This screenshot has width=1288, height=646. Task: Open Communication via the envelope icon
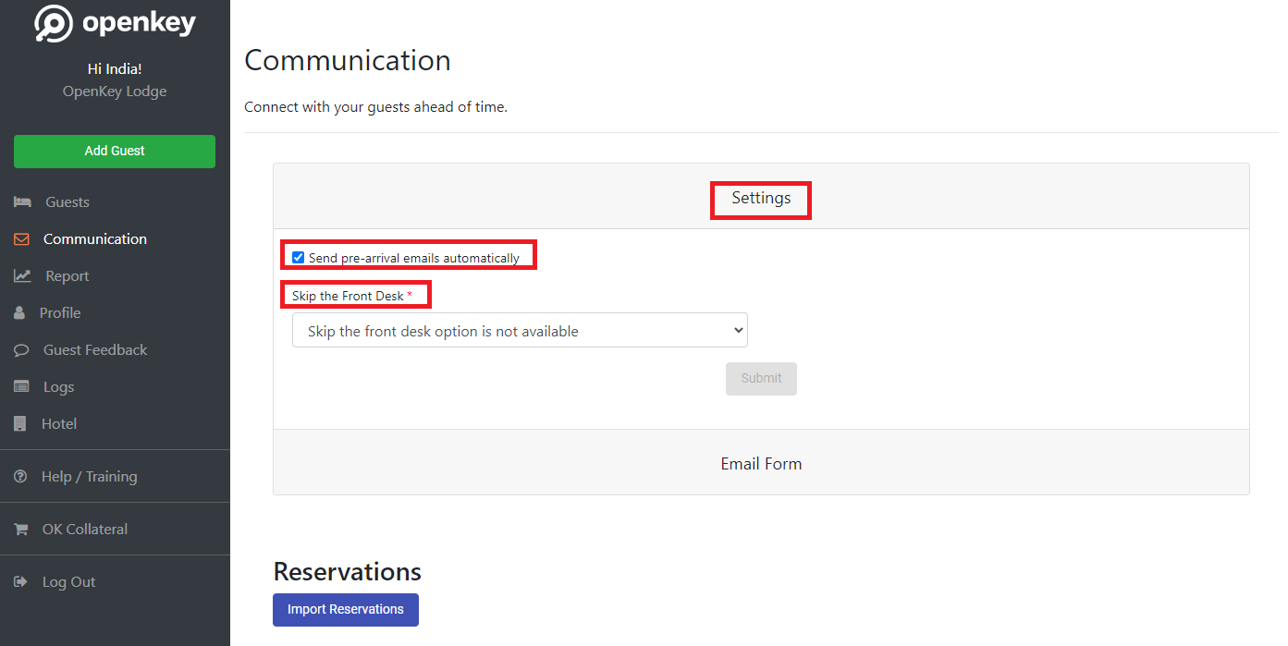[x=20, y=238]
